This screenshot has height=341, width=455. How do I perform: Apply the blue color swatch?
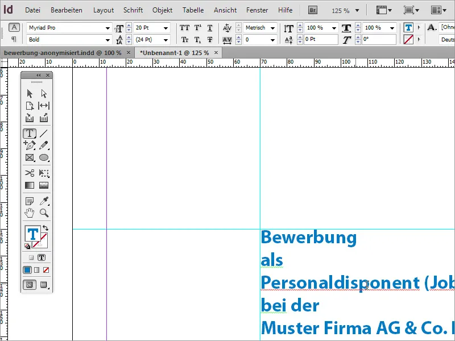(x=27, y=271)
